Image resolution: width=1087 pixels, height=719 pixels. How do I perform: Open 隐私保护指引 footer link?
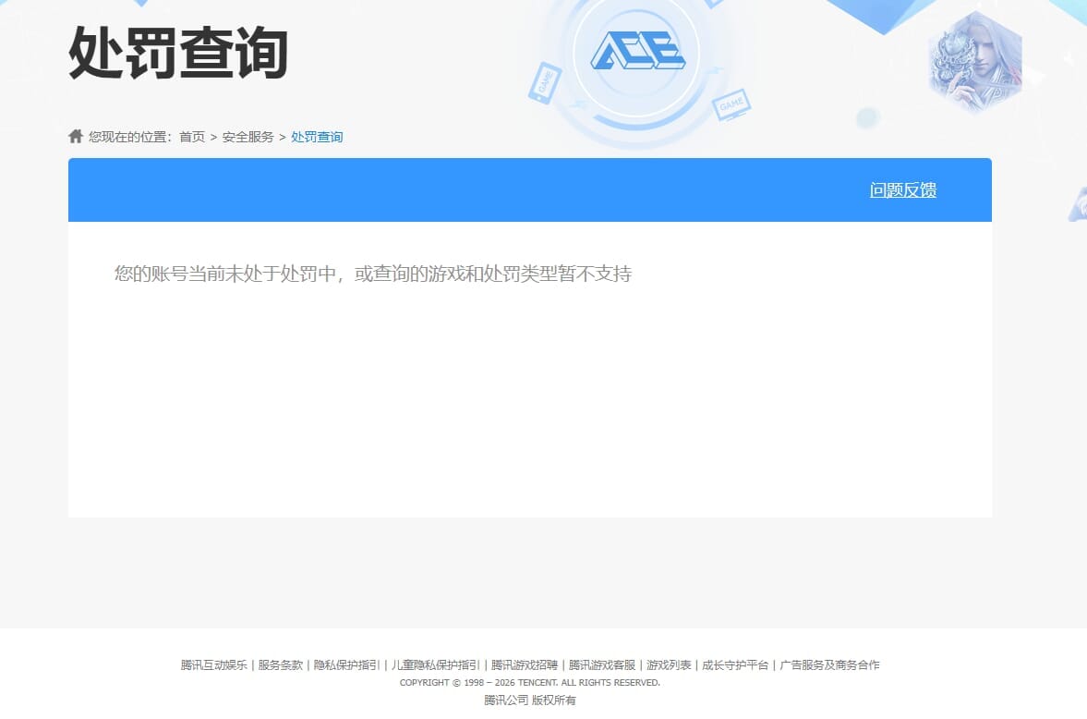(x=346, y=664)
